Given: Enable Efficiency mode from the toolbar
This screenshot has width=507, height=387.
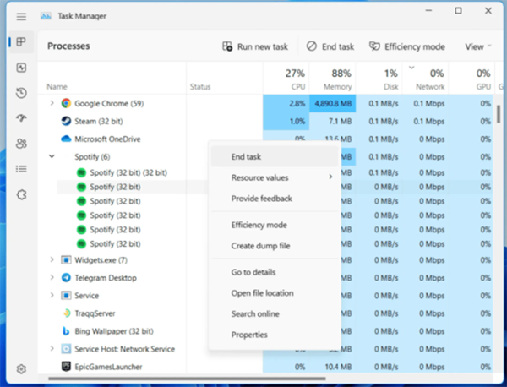Looking at the screenshot, I should point(407,46).
